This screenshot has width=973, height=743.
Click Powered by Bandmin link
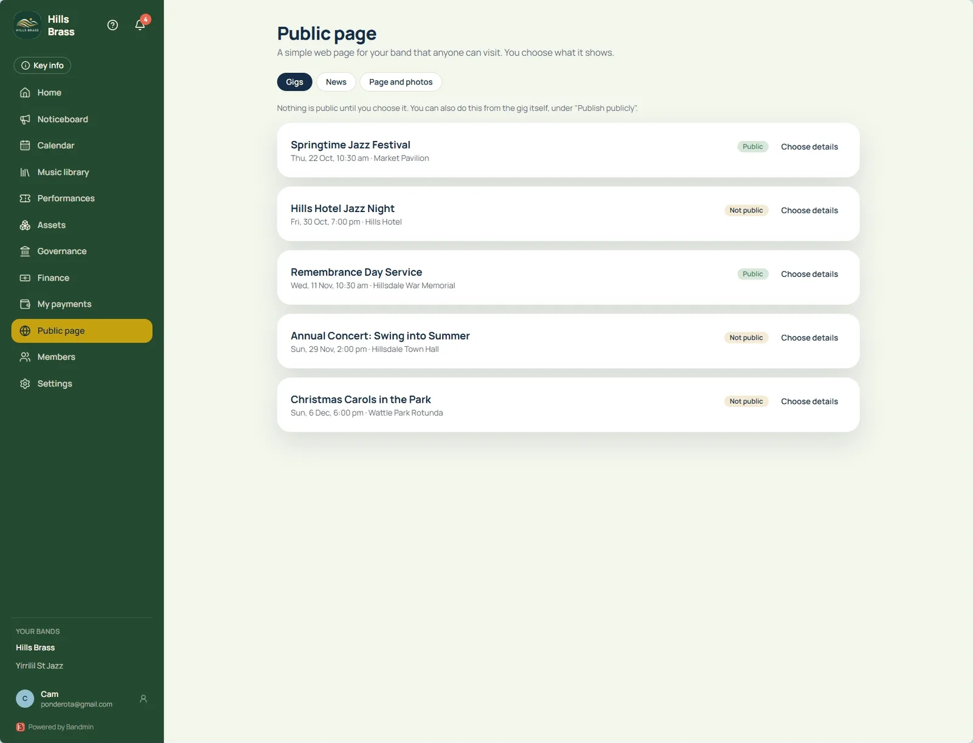(61, 727)
